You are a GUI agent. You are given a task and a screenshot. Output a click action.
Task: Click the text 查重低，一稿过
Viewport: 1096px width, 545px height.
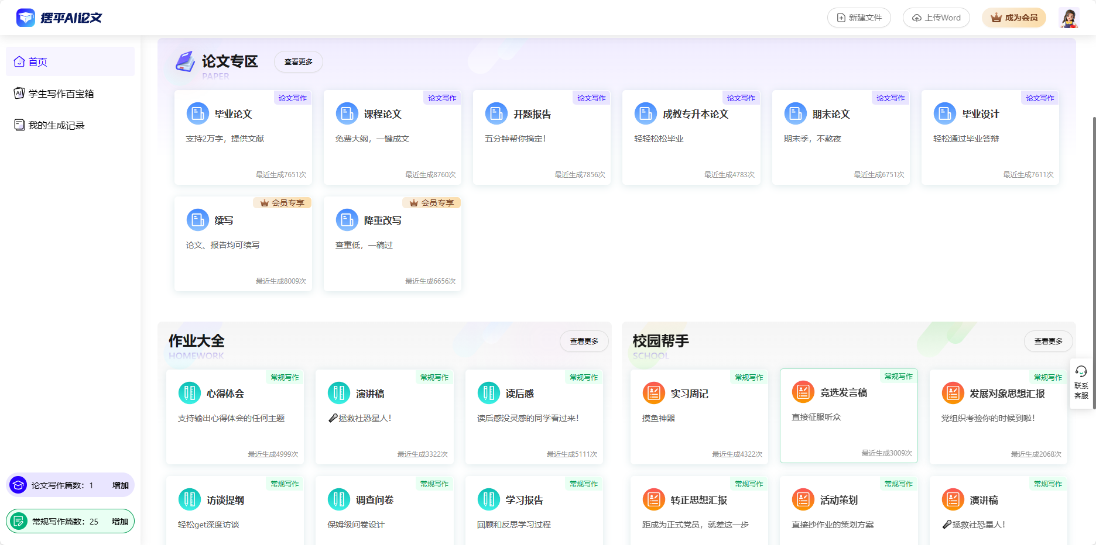[364, 245]
